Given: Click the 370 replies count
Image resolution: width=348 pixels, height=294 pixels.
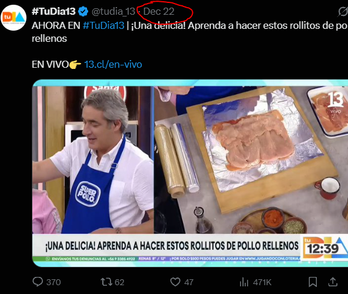Looking at the screenshot, I should pyautogui.click(x=53, y=282).
